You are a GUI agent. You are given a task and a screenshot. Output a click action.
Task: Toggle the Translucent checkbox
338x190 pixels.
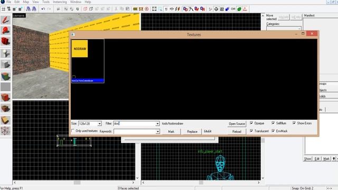[251, 131]
